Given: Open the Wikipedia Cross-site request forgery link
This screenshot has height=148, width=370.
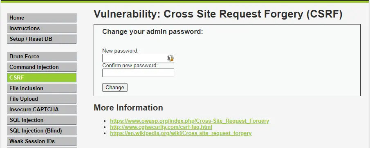Looking at the screenshot, I should [x=181, y=133].
